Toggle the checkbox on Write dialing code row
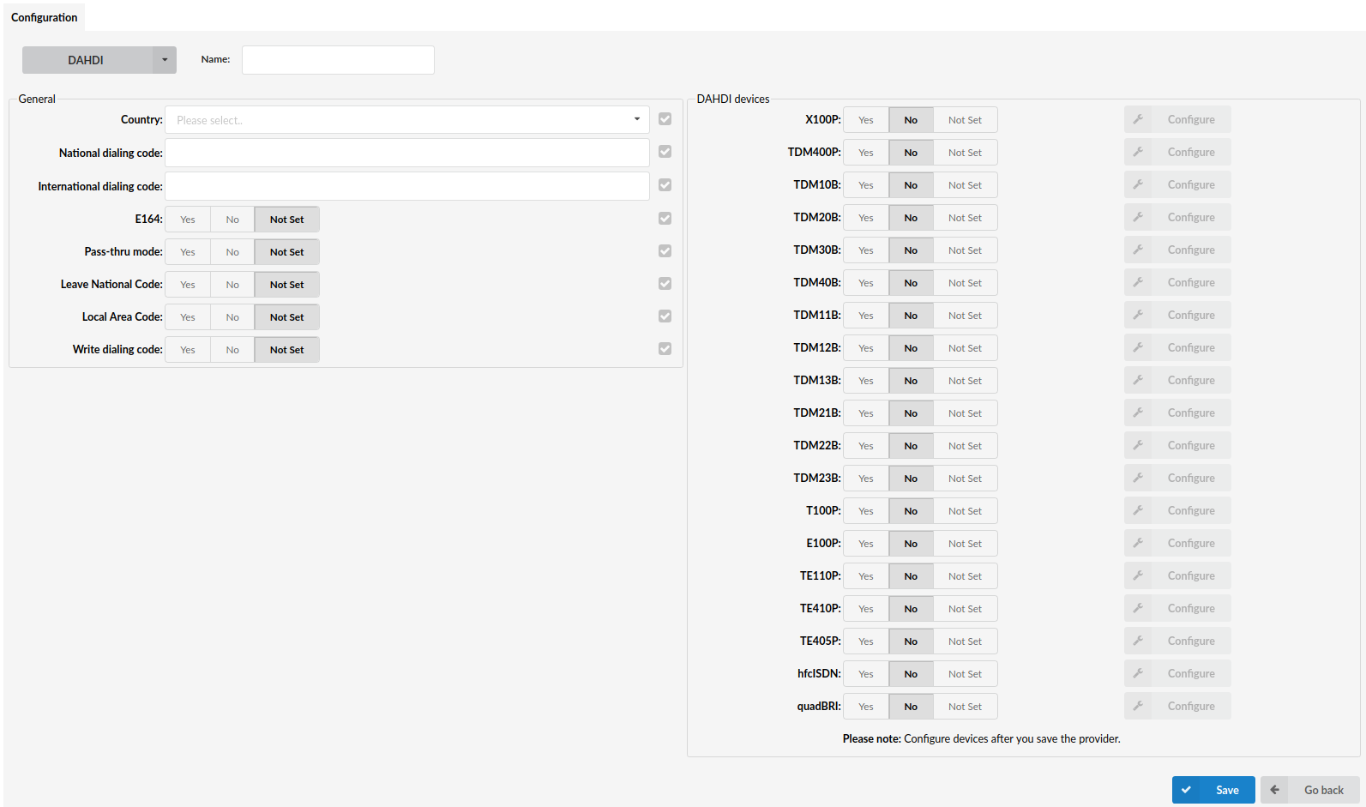This screenshot has height=807, width=1366. tap(665, 349)
